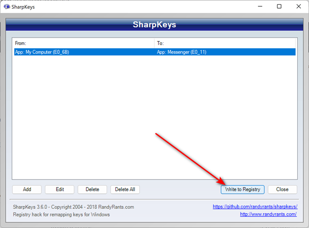
Task: Open Edit for the selected mapping
Action: click(60, 189)
